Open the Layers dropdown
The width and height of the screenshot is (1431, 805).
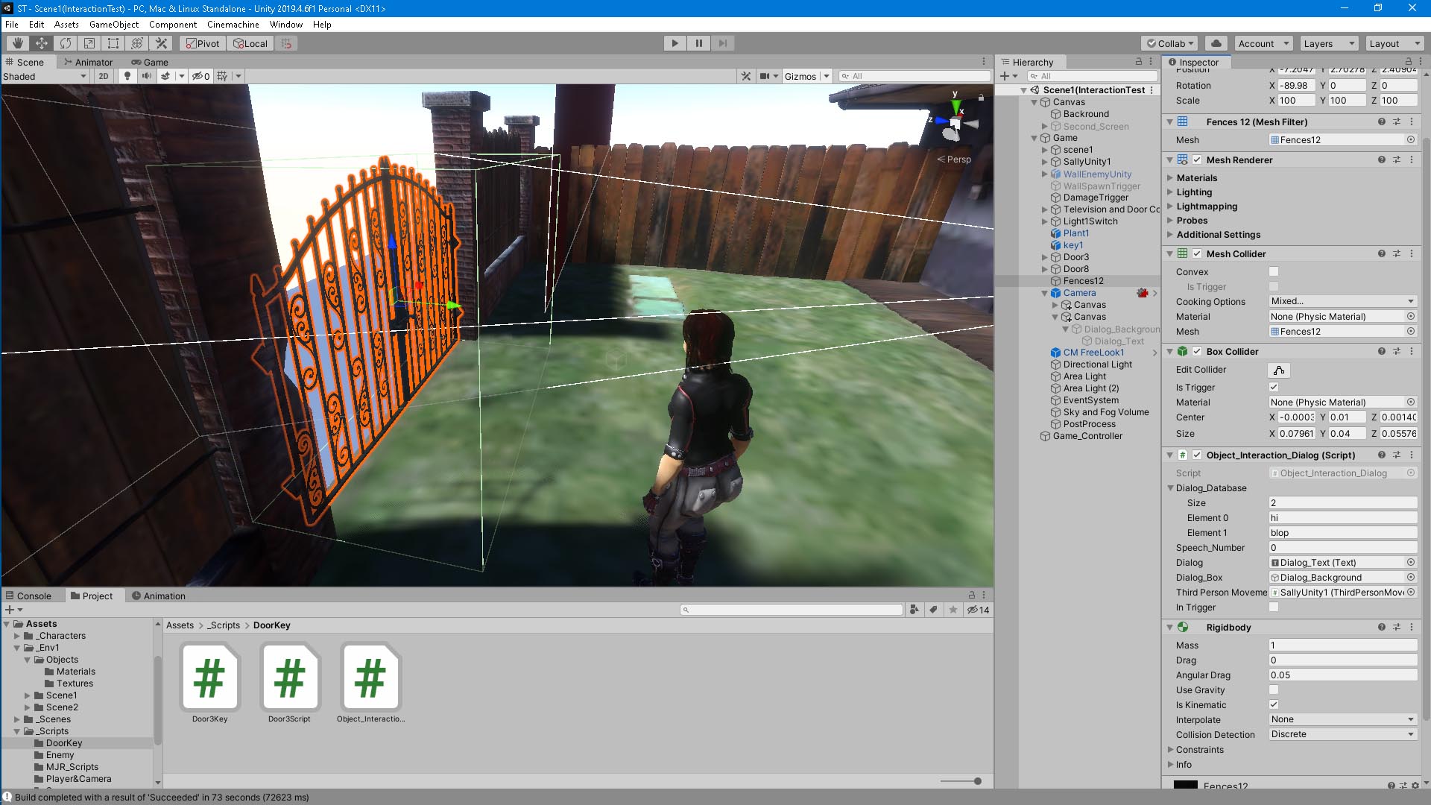click(1329, 43)
